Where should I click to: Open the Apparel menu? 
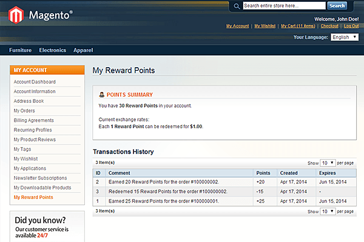pos(83,50)
